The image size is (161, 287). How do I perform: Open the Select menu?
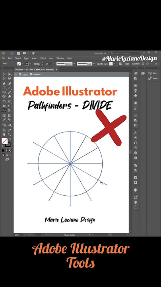pos(34,58)
